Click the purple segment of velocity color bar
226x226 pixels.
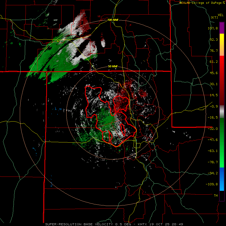(x=222, y=28)
